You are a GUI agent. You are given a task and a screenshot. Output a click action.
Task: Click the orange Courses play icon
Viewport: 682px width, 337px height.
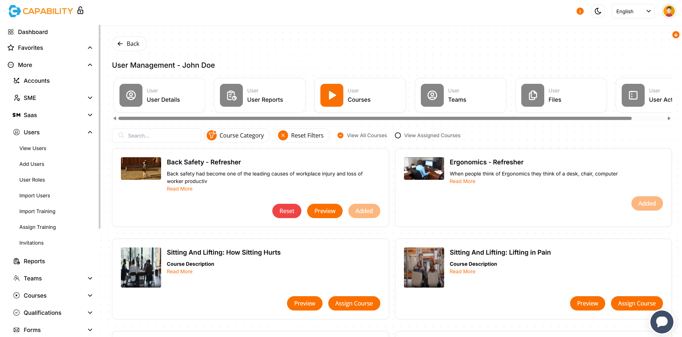click(x=331, y=95)
